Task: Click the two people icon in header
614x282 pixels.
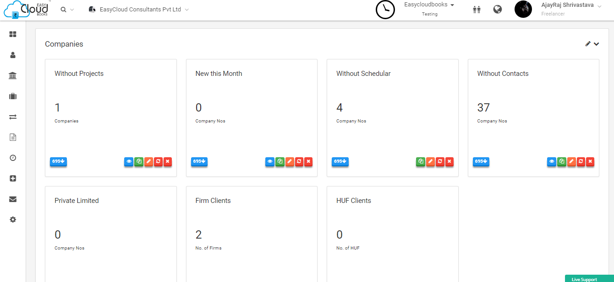Action: coord(477,9)
